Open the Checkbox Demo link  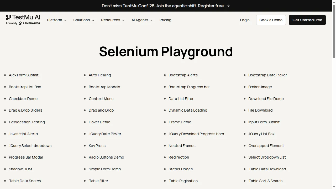23,99
